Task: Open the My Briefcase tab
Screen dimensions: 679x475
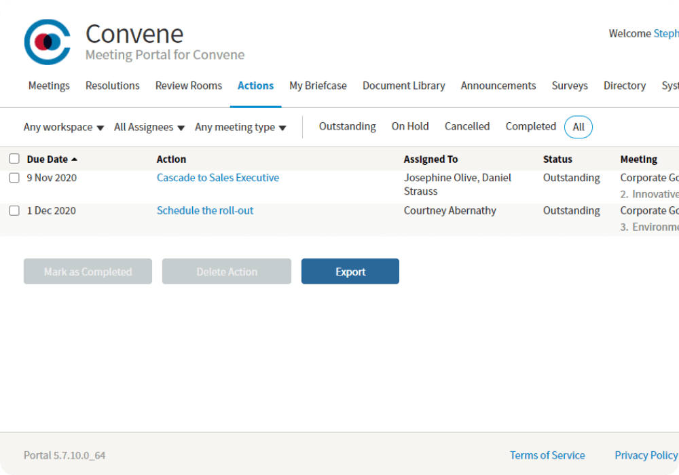Action: 318,85
